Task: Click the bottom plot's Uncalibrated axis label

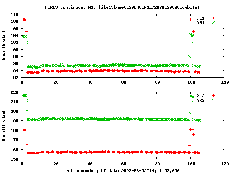Action: pyautogui.click(x=4, y=126)
